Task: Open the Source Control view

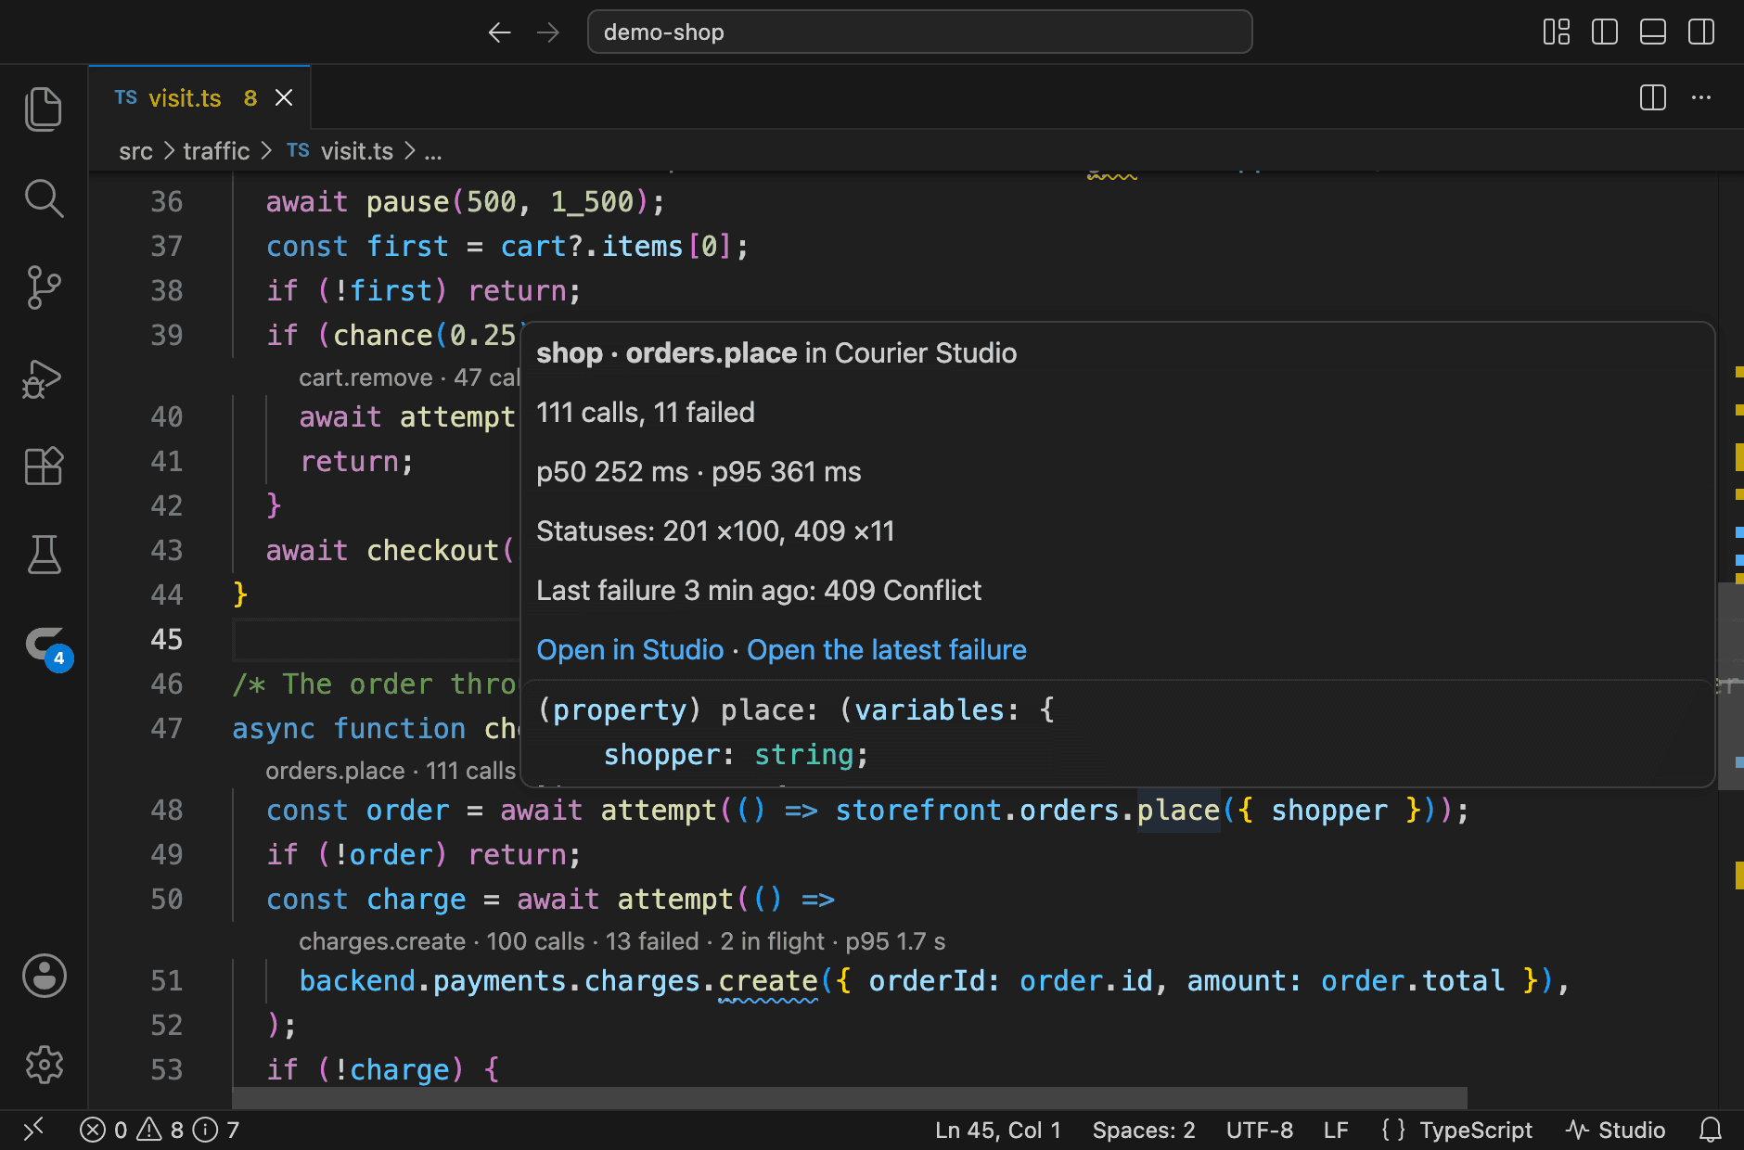Action: click(x=44, y=287)
